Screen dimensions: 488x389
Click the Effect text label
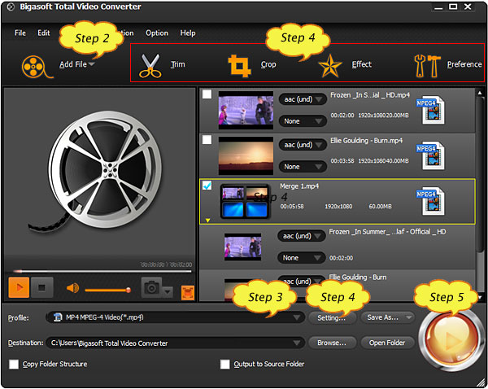coord(362,64)
